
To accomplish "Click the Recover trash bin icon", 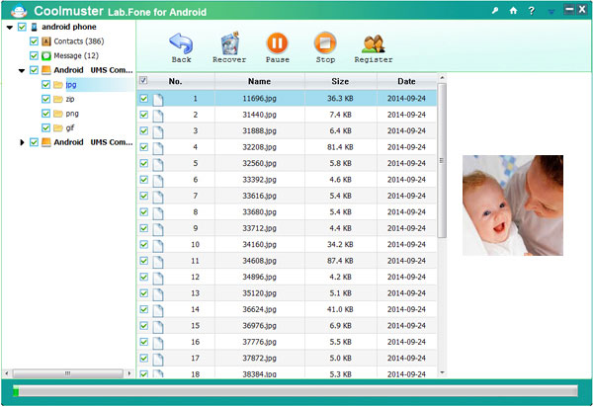I will [229, 43].
